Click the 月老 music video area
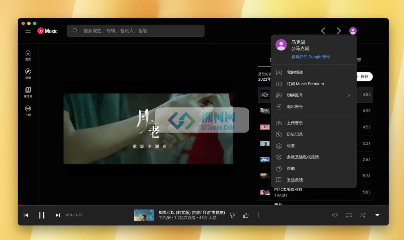Viewport: 404px width, 240px height. point(148,129)
